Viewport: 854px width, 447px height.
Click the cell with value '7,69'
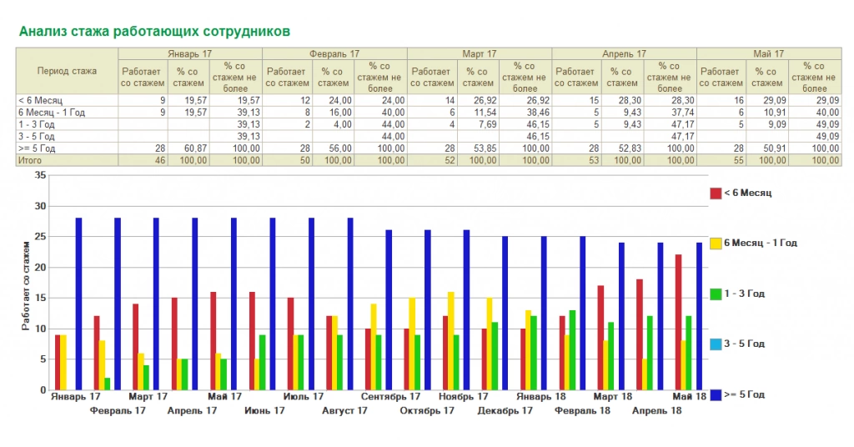pyautogui.click(x=478, y=124)
